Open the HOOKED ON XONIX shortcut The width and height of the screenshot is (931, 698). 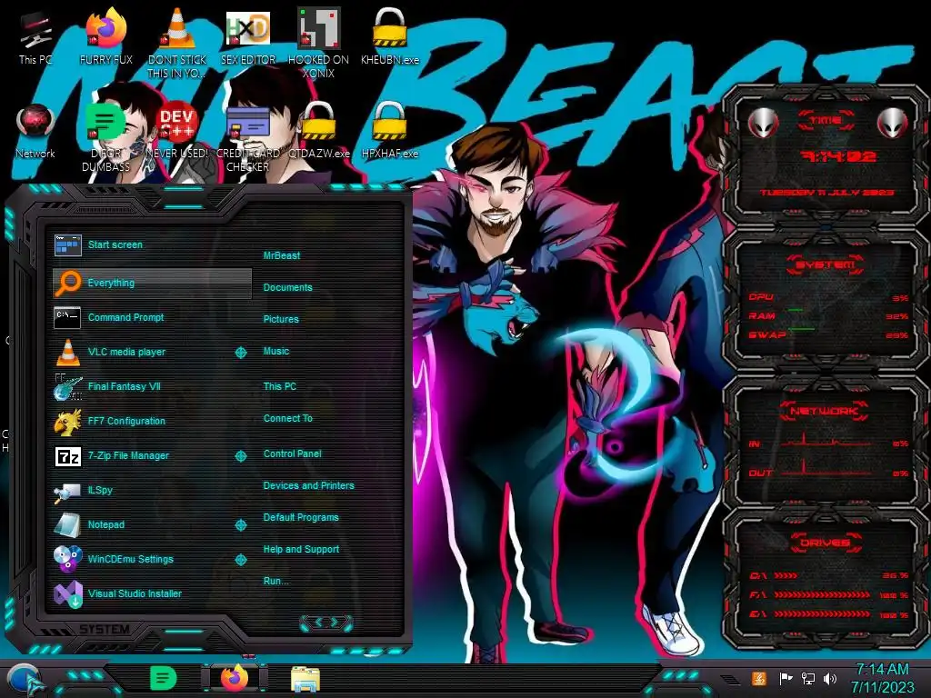click(x=318, y=45)
